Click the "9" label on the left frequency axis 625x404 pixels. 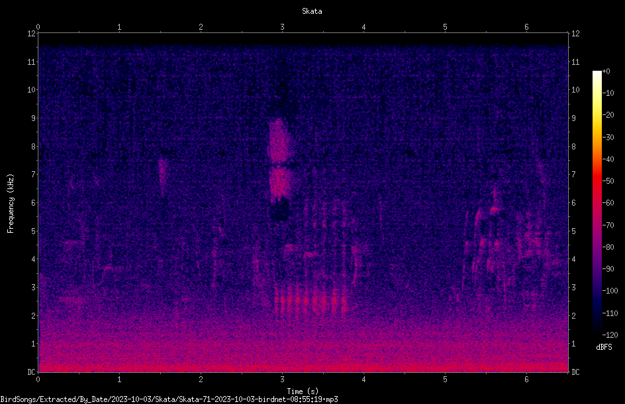click(34, 118)
